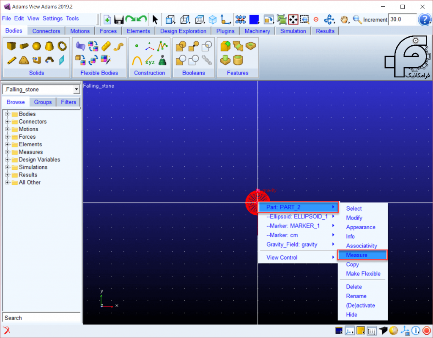Choose Rename in the context submenu
The image size is (433, 338).
click(x=356, y=296)
